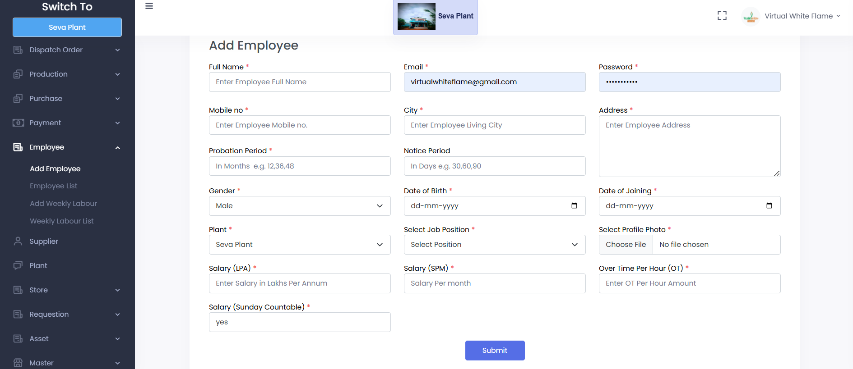853x369 pixels.
Task: Click the Payment cash icon in sidebar
Action: [x=18, y=123]
